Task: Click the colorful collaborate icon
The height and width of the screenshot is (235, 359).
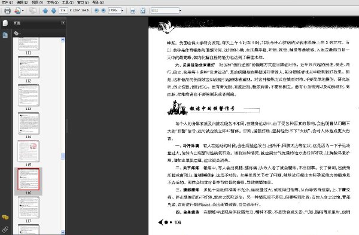Action: (17, 11)
